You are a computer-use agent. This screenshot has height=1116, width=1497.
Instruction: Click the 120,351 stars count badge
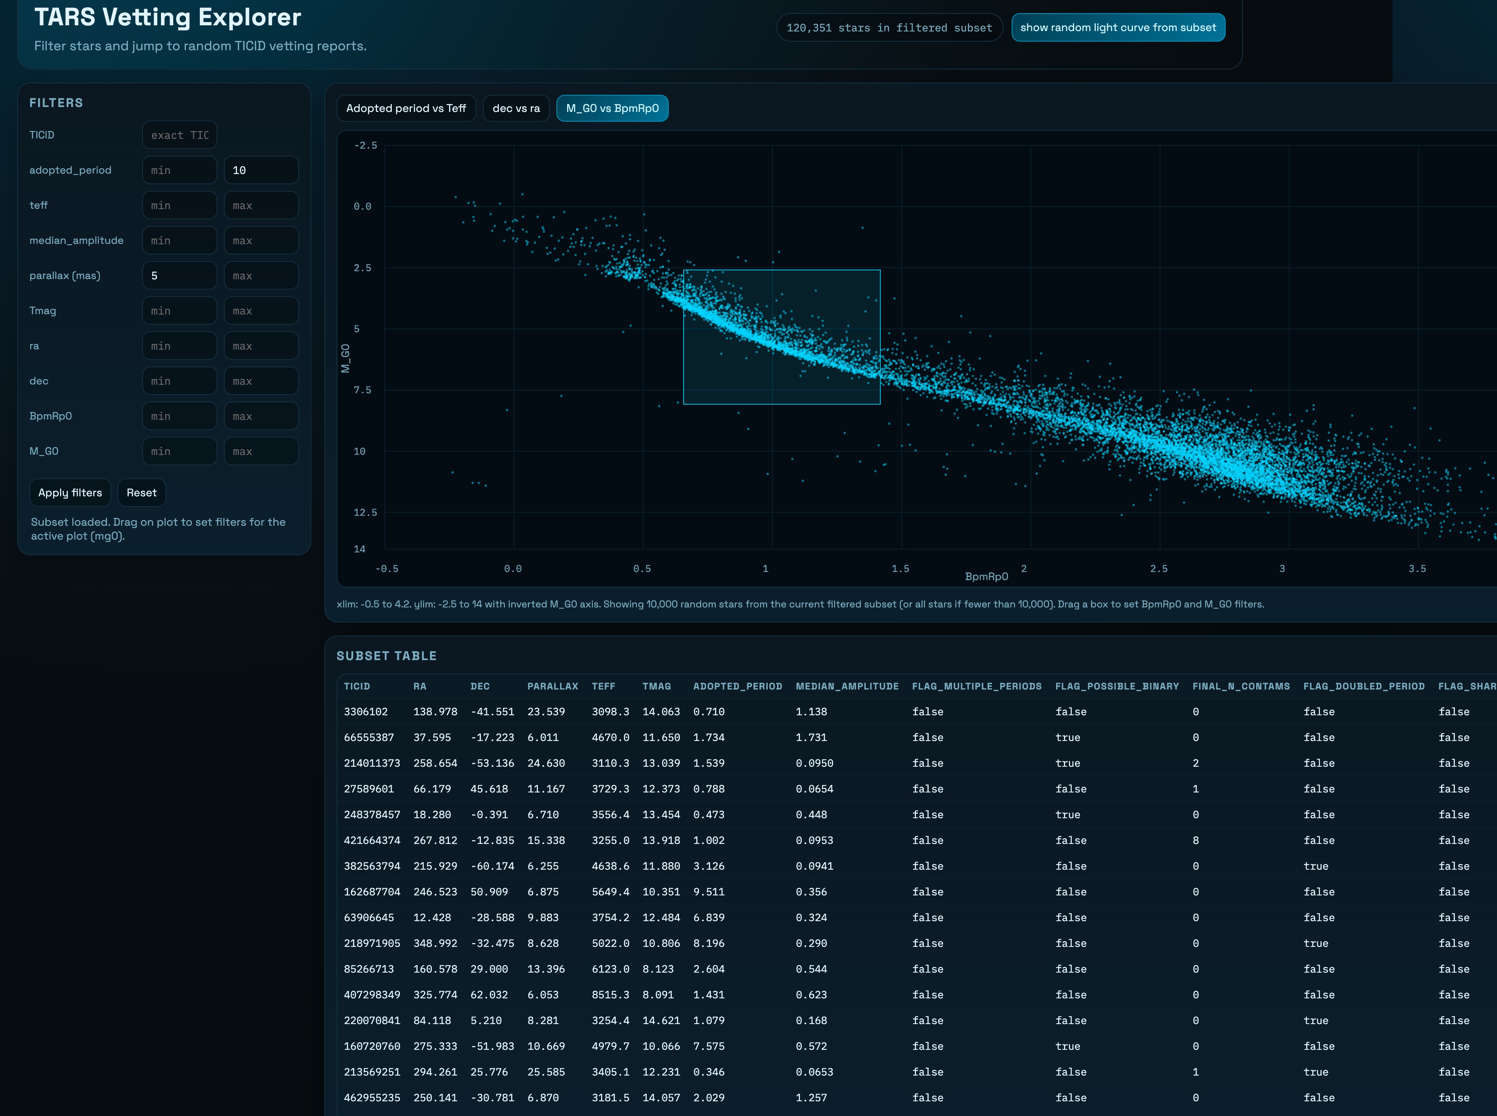point(889,28)
